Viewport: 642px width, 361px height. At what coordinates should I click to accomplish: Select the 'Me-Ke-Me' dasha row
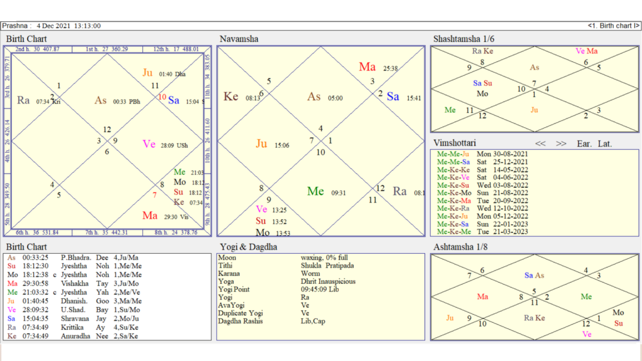[x=482, y=232]
